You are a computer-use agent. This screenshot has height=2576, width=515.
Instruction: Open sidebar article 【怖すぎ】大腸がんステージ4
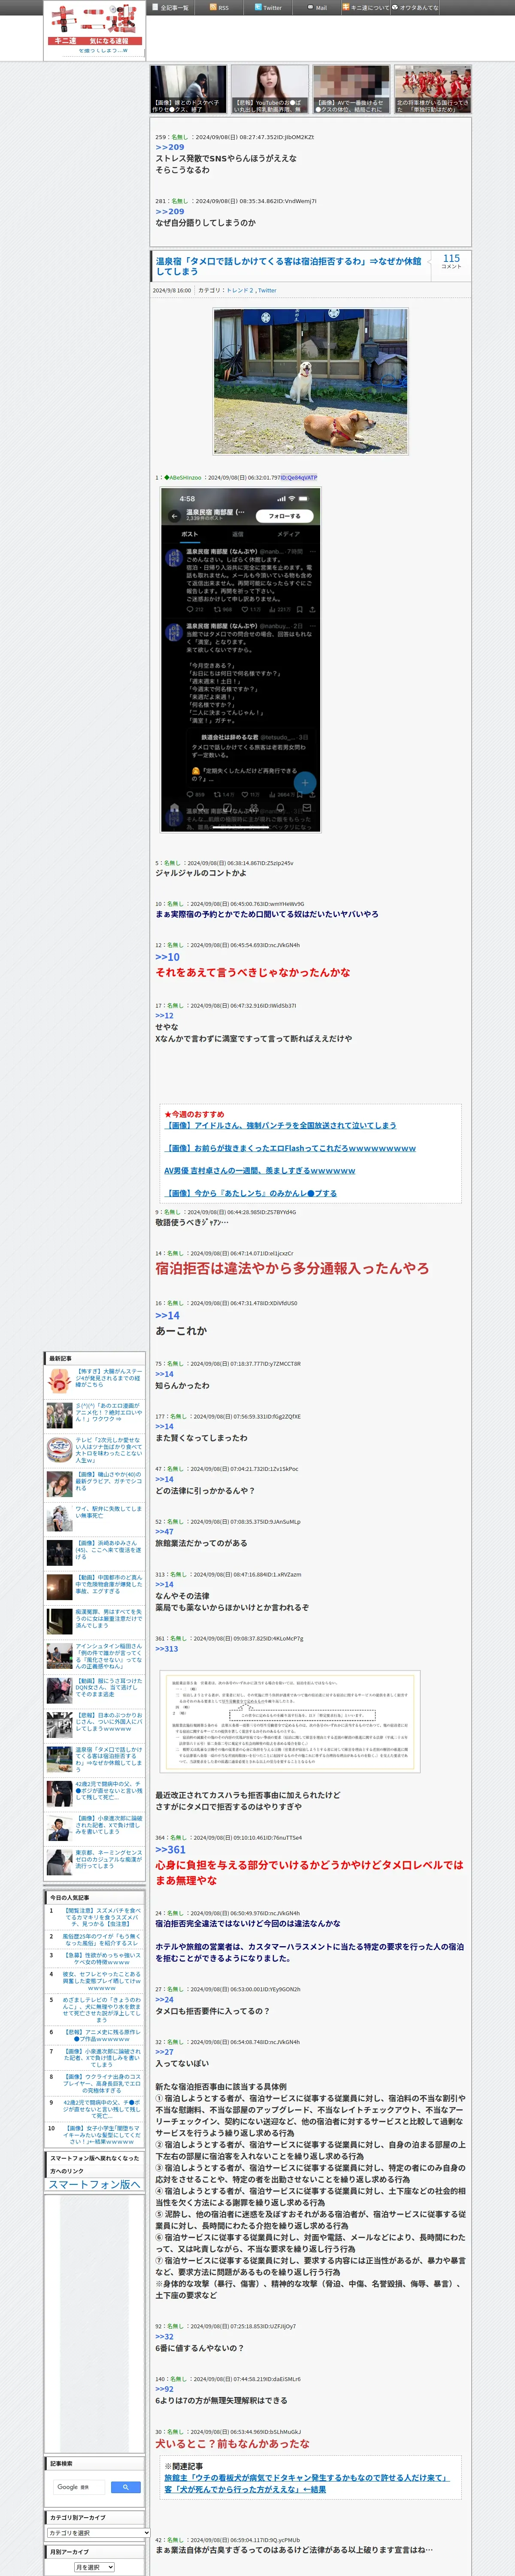point(108,1378)
